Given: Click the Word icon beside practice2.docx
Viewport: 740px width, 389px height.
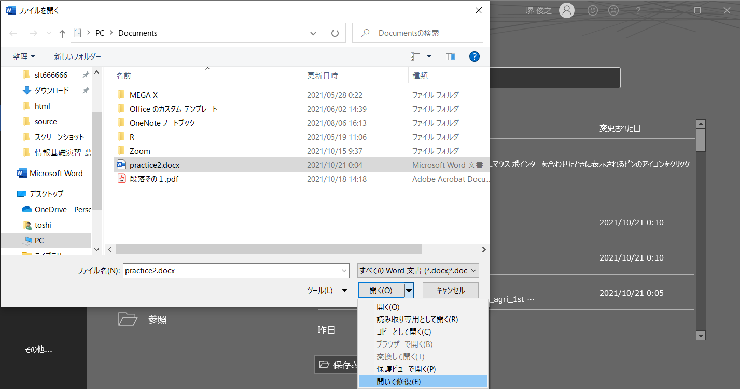Looking at the screenshot, I should coord(121,165).
